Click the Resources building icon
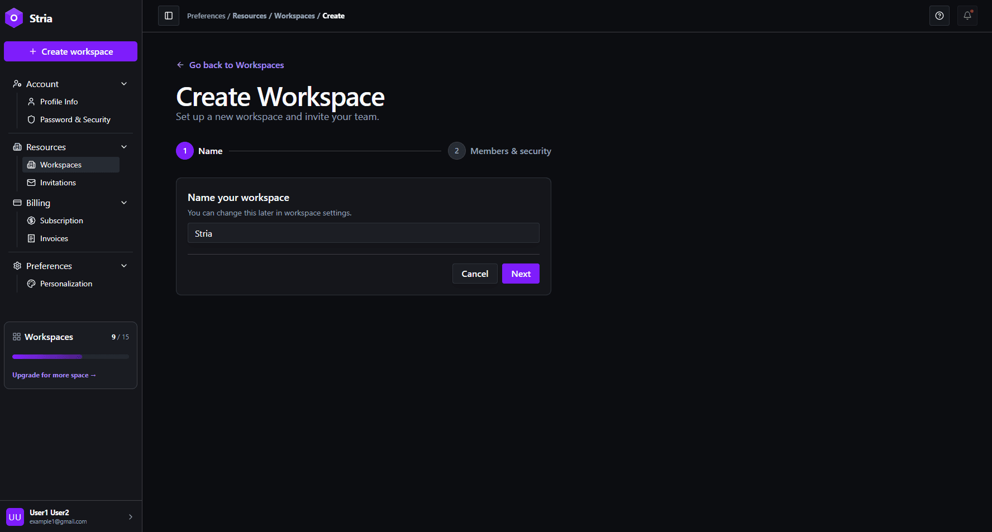Image resolution: width=992 pixels, height=532 pixels. click(17, 147)
